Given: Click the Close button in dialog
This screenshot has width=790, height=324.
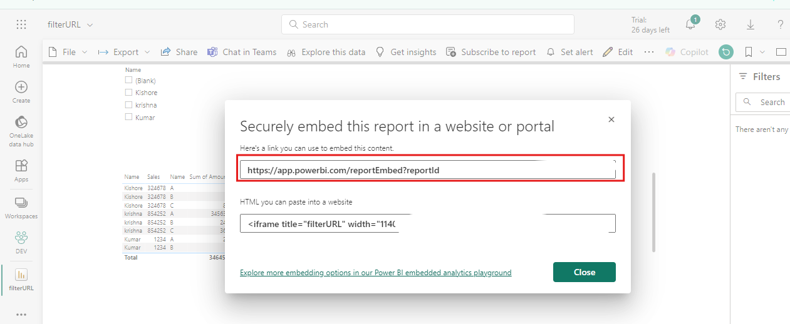Looking at the screenshot, I should click(585, 272).
